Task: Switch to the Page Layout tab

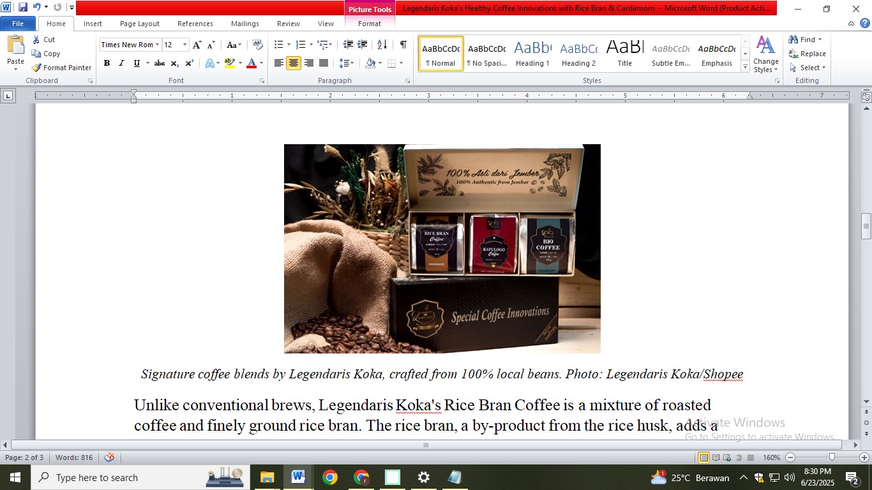Action: [x=140, y=24]
